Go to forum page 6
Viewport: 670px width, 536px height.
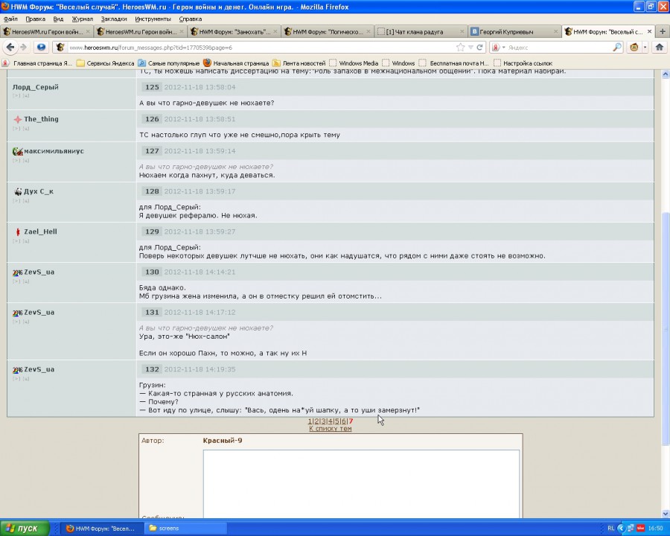coord(344,421)
